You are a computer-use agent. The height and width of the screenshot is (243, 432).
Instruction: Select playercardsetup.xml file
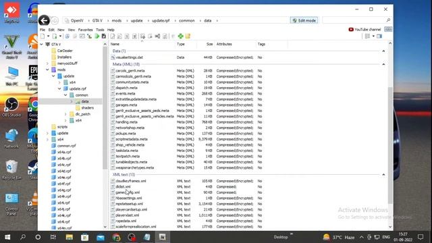pos(132,209)
